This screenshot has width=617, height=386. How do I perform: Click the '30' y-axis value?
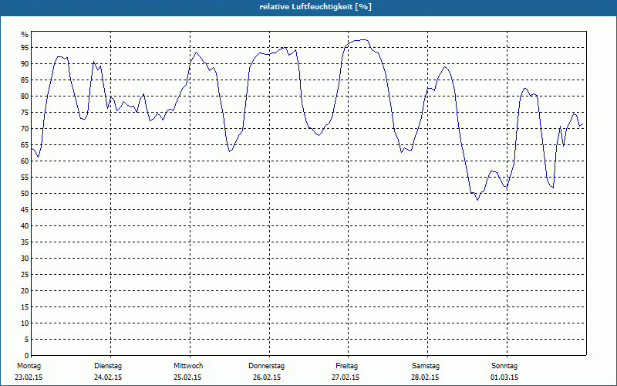pos(25,259)
